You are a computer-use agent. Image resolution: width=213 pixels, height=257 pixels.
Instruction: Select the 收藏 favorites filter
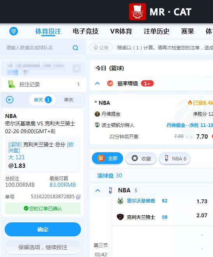[141, 158]
